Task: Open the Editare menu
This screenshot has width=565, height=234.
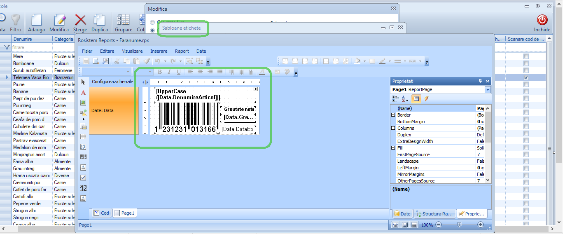Action: (x=107, y=51)
